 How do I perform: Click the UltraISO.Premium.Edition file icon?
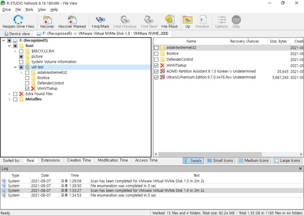tap(162, 77)
